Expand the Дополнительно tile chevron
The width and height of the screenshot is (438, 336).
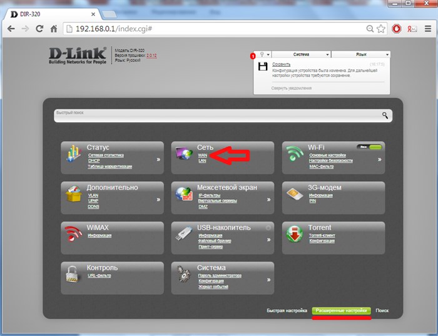pyautogui.click(x=158, y=200)
